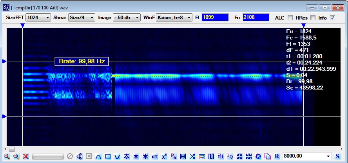Viewport: 348px width, 163px height.
Task: Click the downward arrow on line icon
Action: point(136,156)
